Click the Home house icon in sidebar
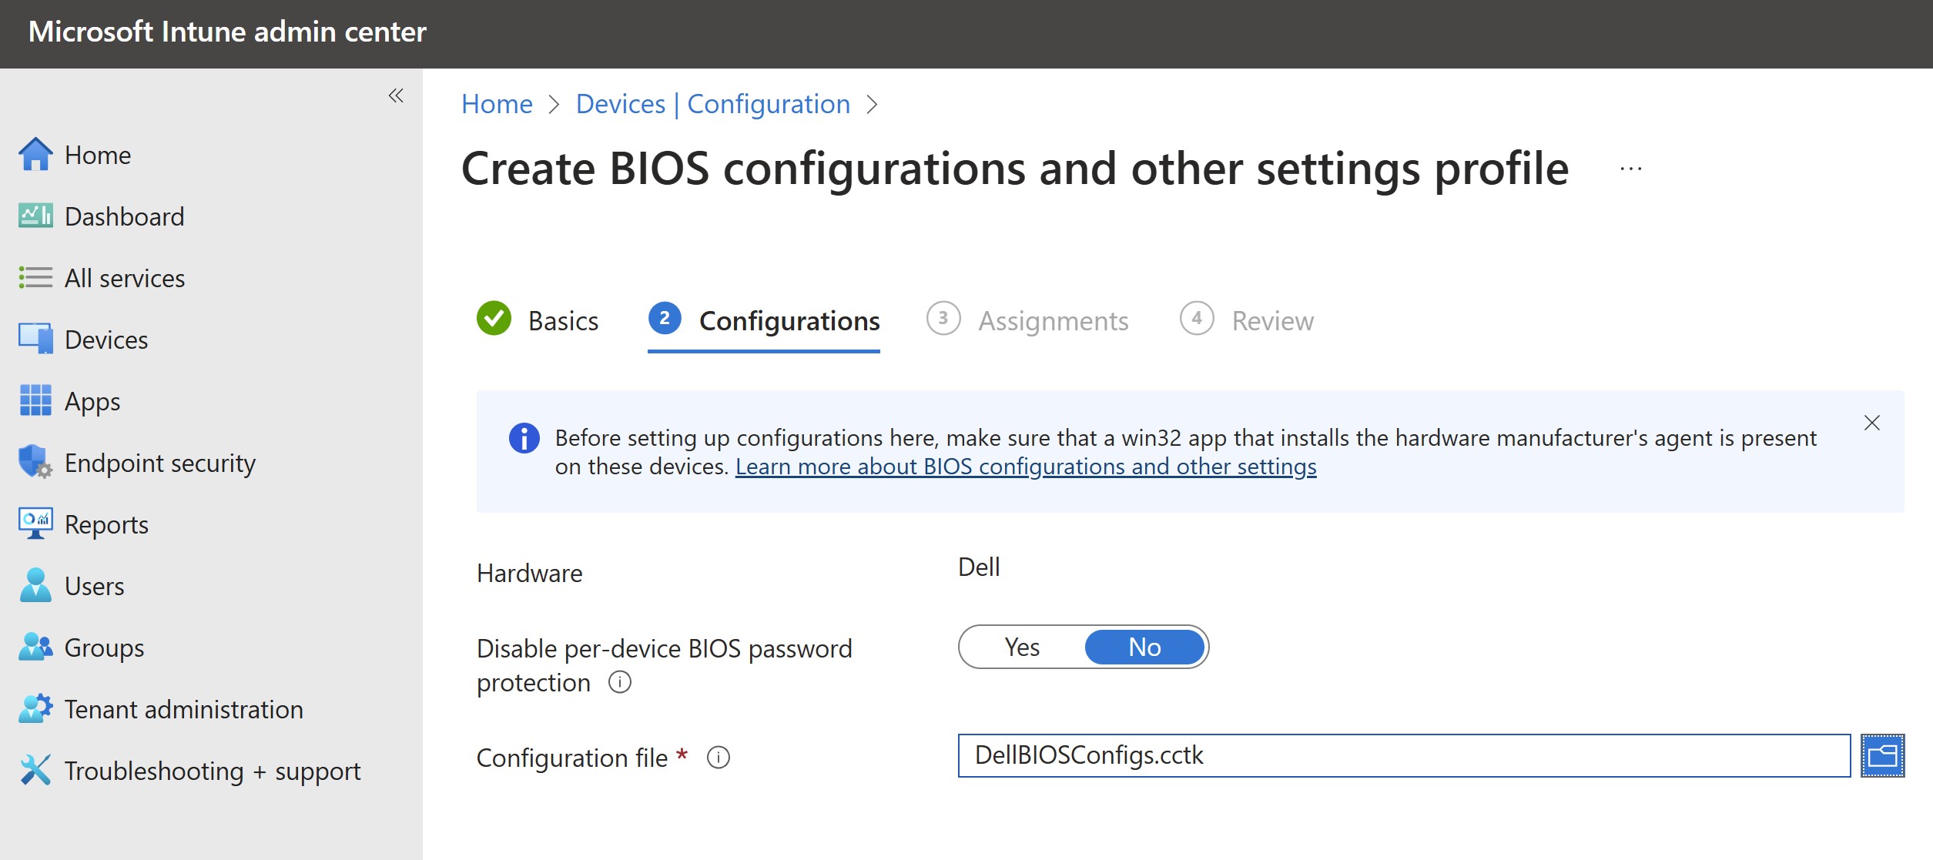Viewport: 1933px width, 860px height. pos(35,155)
